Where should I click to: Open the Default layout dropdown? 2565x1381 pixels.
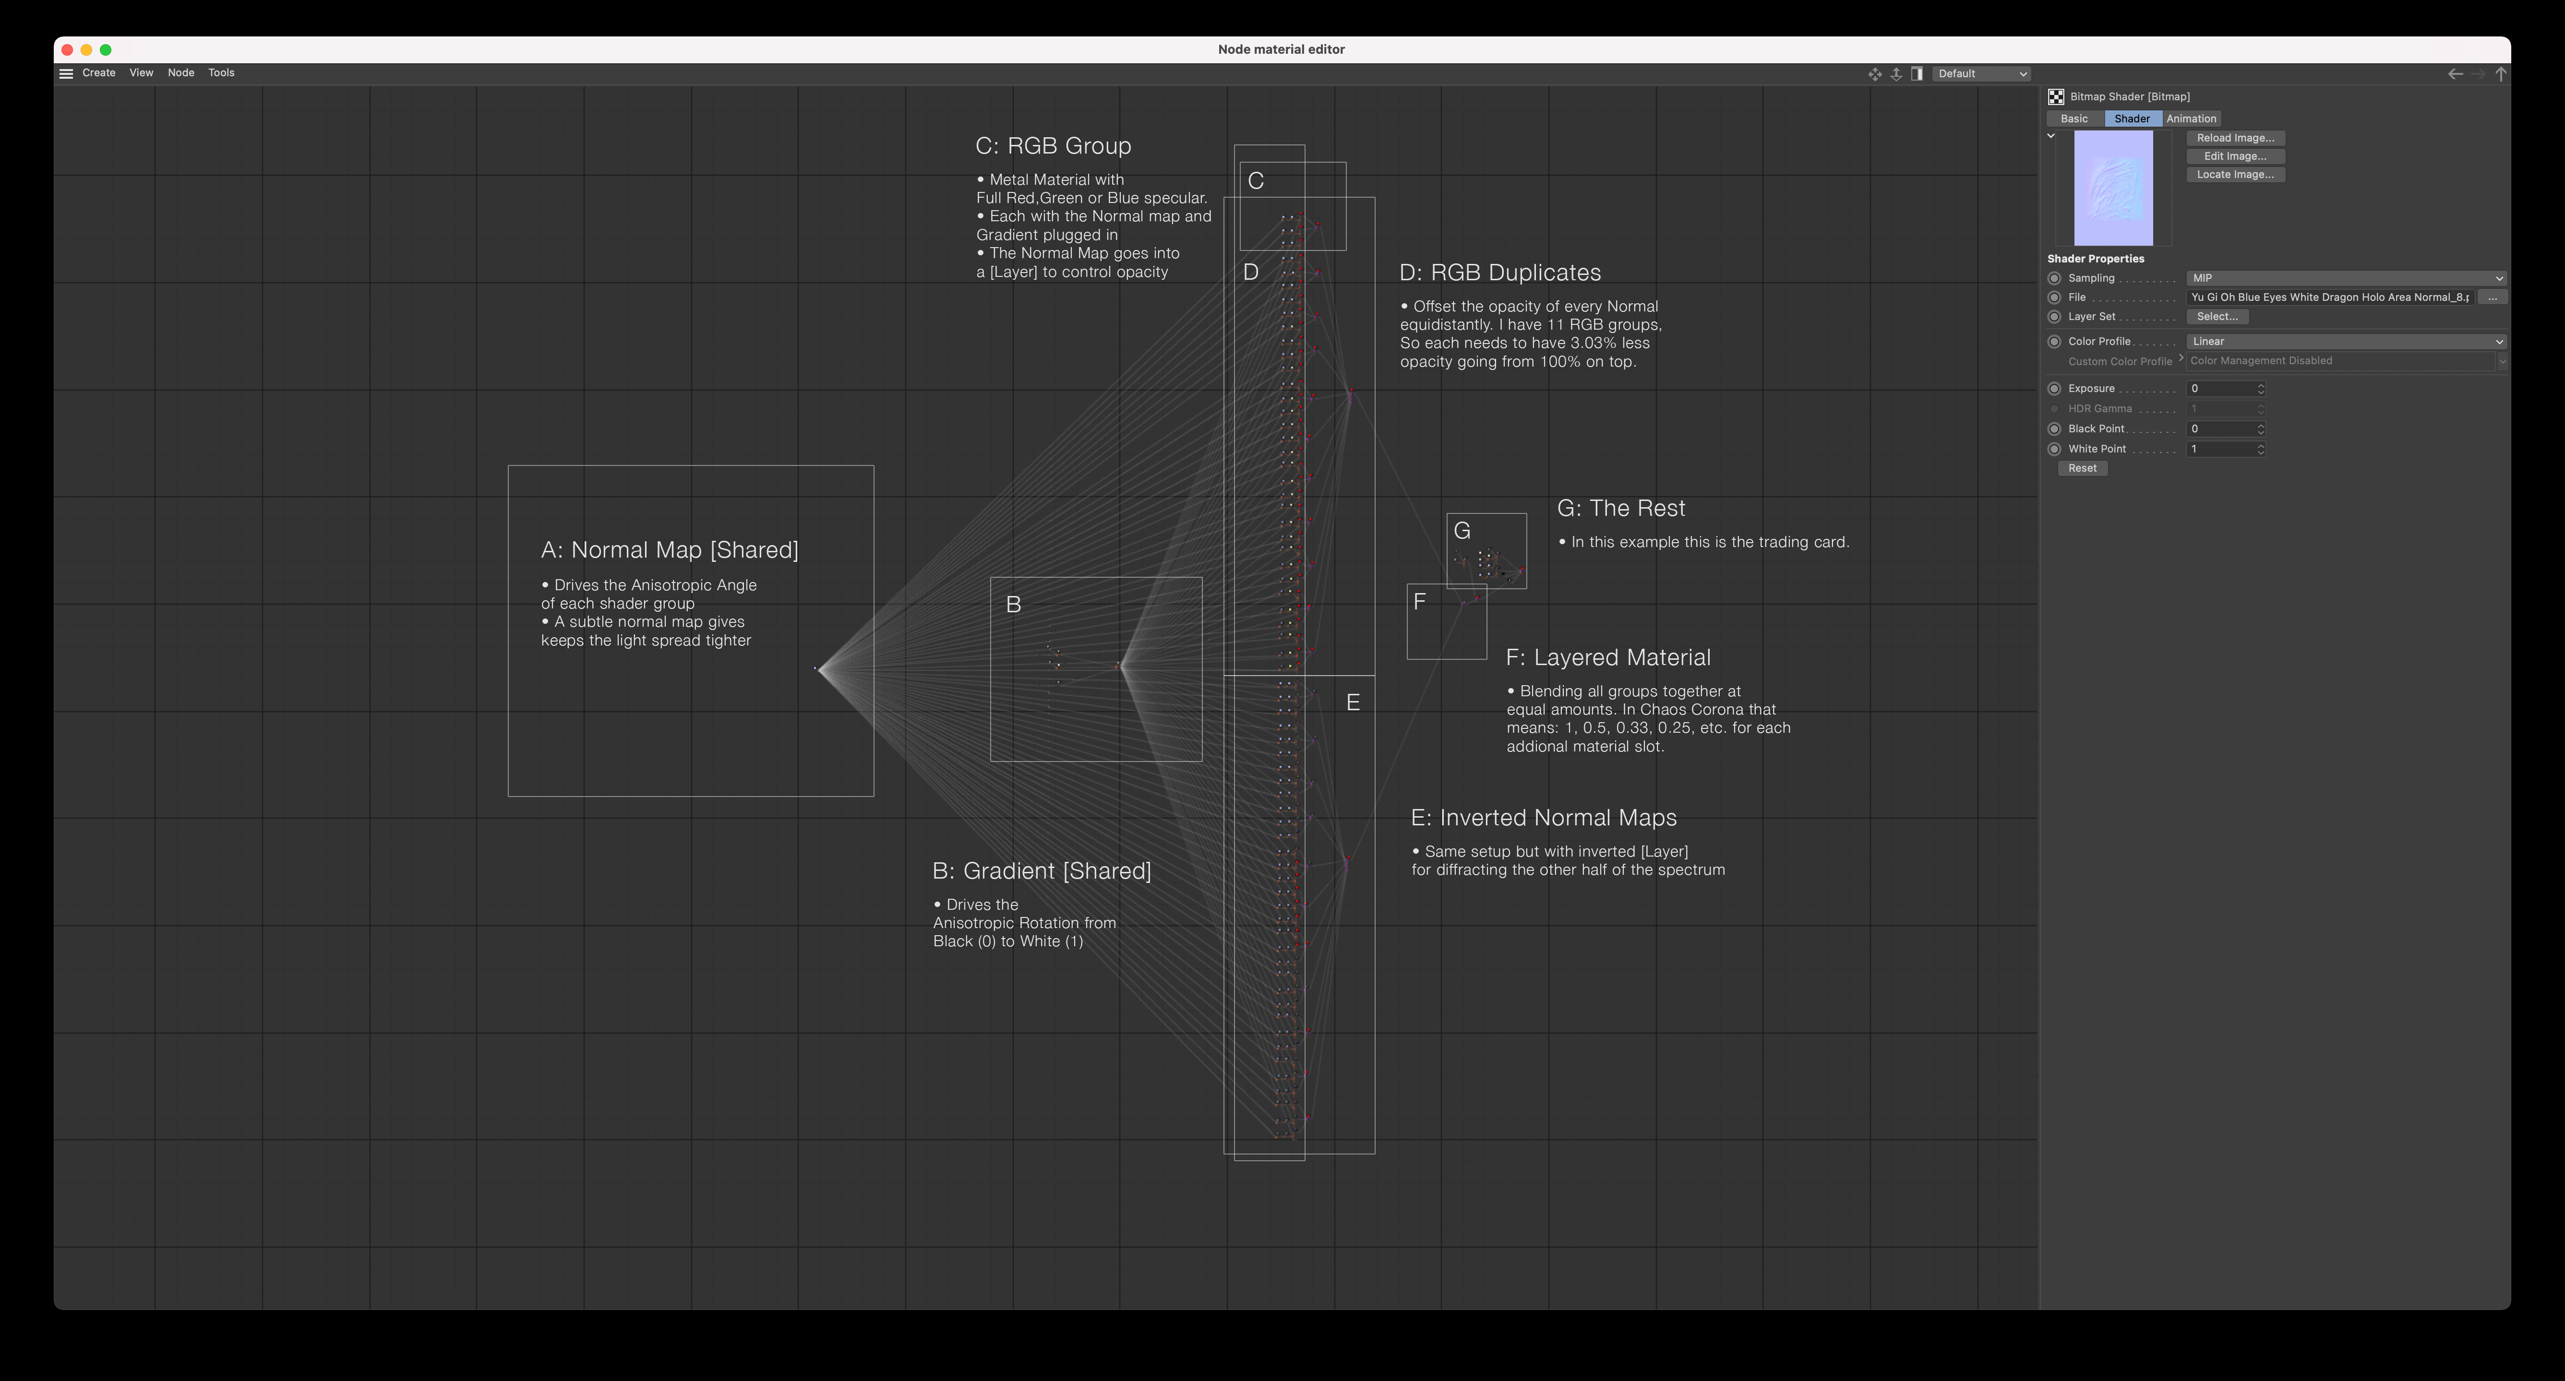coord(1980,74)
